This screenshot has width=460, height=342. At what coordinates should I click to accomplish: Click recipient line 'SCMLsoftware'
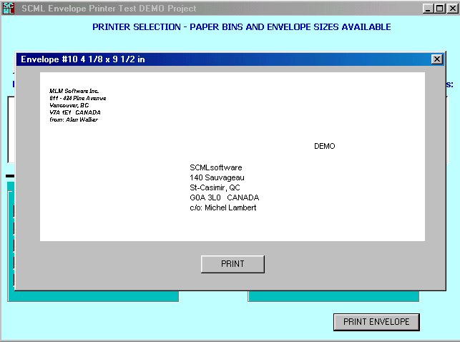216,167
